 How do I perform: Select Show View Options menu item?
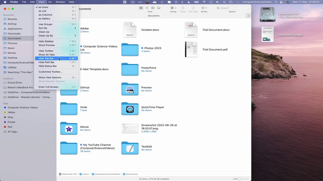point(56,77)
